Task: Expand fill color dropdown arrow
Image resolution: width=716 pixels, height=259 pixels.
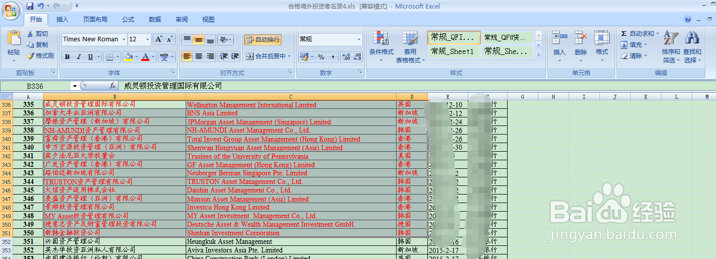Action: pyautogui.click(x=137, y=57)
